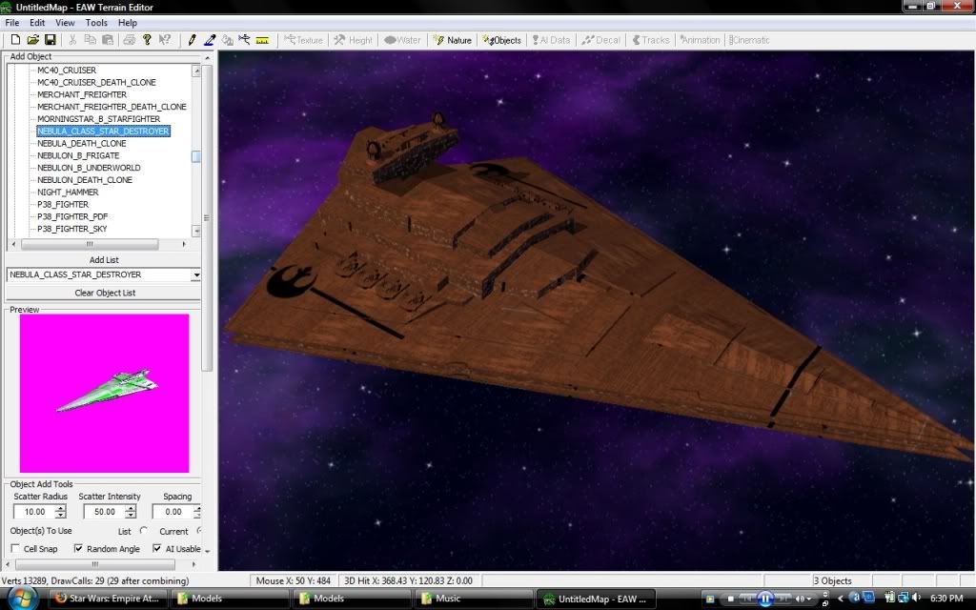The height and width of the screenshot is (610, 976).
Task: Click the Open file folder icon
Action: pos(33,40)
